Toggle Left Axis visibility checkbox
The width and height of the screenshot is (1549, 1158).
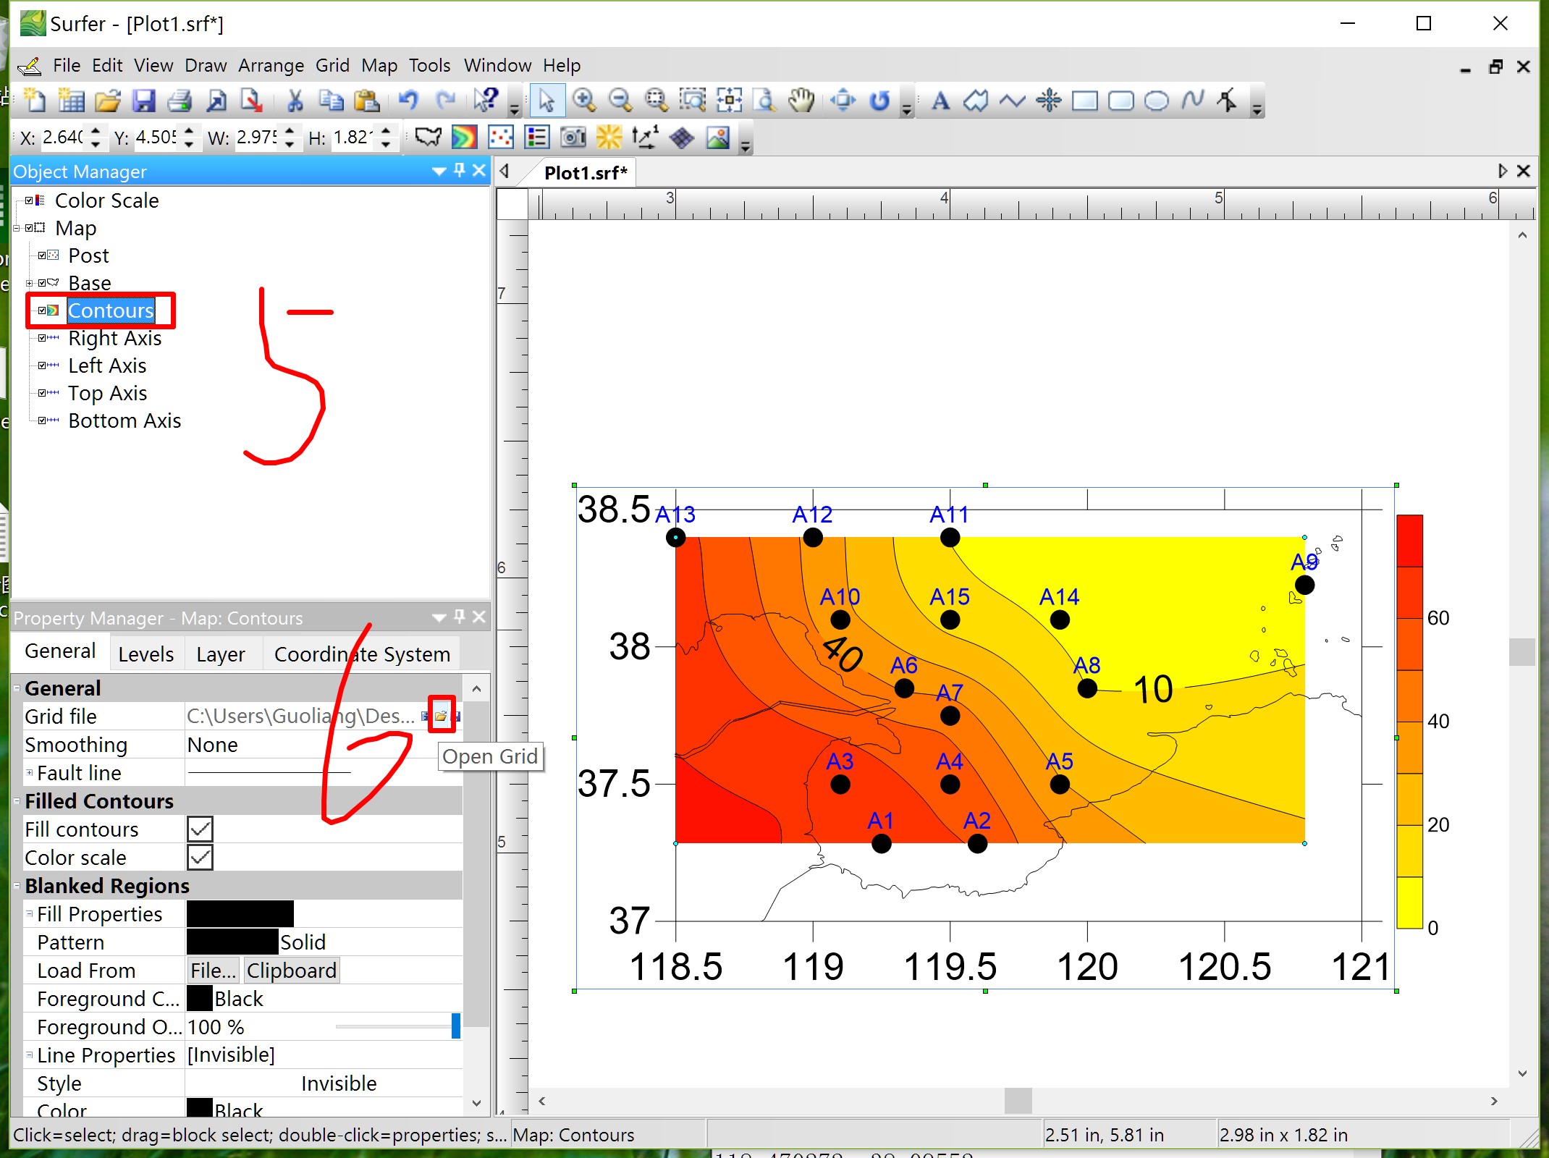[x=42, y=365]
